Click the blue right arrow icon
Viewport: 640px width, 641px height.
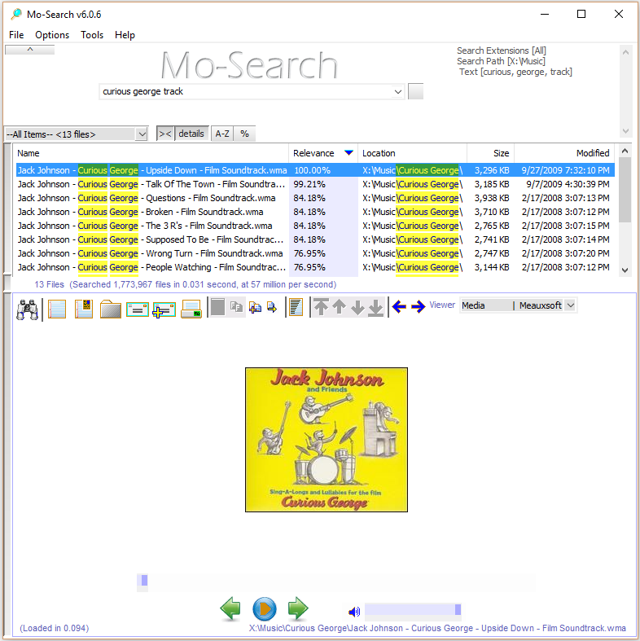pyautogui.click(x=418, y=306)
